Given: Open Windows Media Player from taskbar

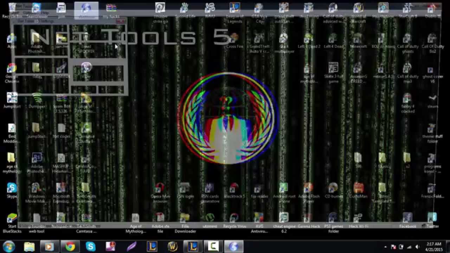Looking at the screenshot, I should click(x=49, y=247).
